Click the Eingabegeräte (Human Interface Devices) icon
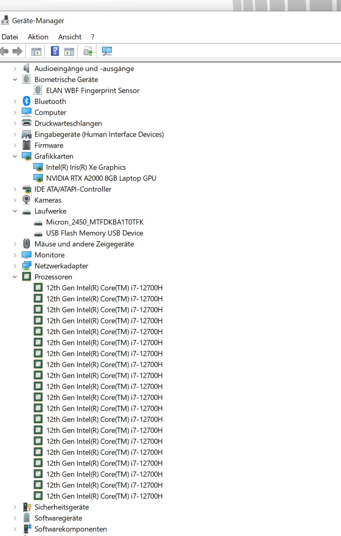Screen dimensions: 341x536 tap(26, 134)
